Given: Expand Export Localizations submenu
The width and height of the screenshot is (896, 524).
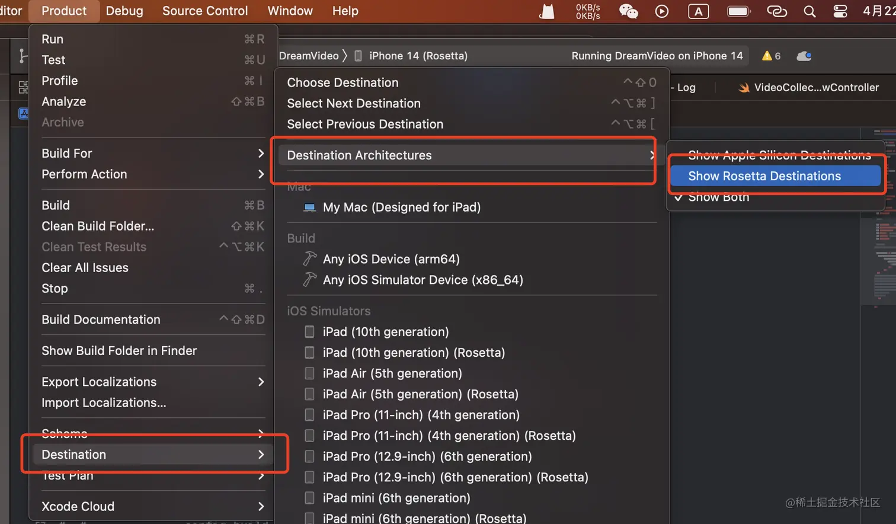Looking at the screenshot, I should pyautogui.click(x=153, y=382).
